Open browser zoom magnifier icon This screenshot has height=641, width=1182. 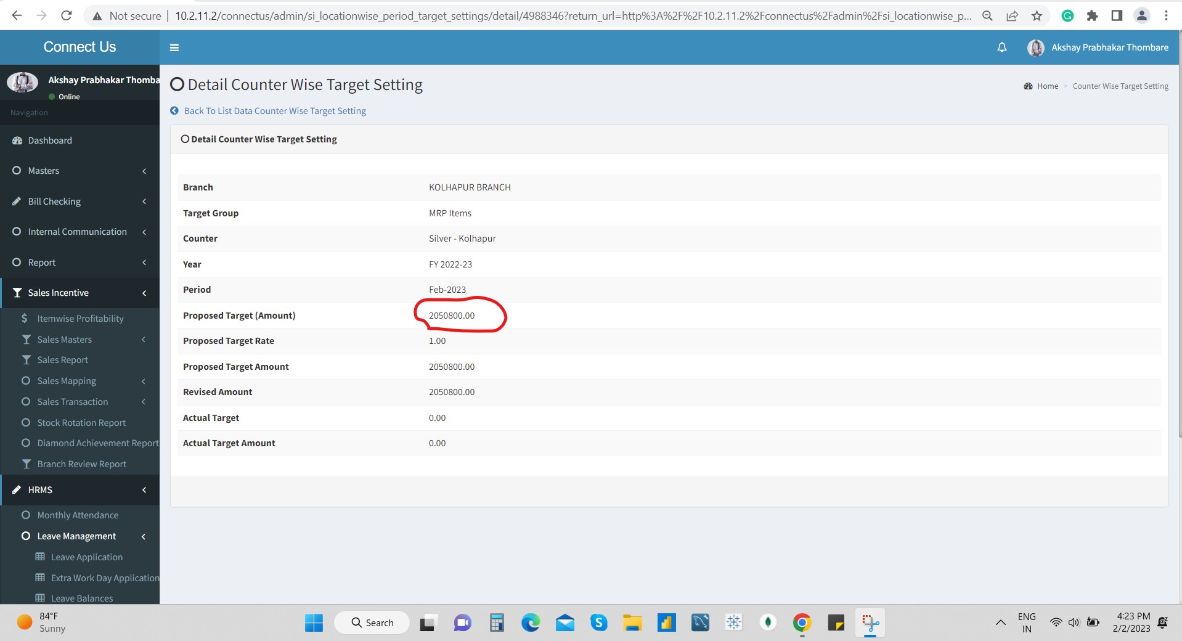987,16
